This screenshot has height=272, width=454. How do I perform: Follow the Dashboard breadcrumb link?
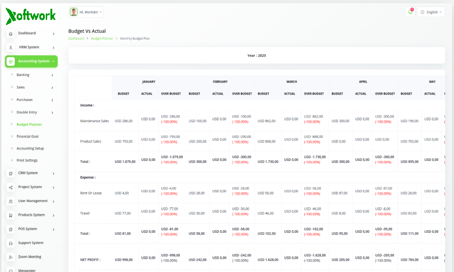(76, 38)
